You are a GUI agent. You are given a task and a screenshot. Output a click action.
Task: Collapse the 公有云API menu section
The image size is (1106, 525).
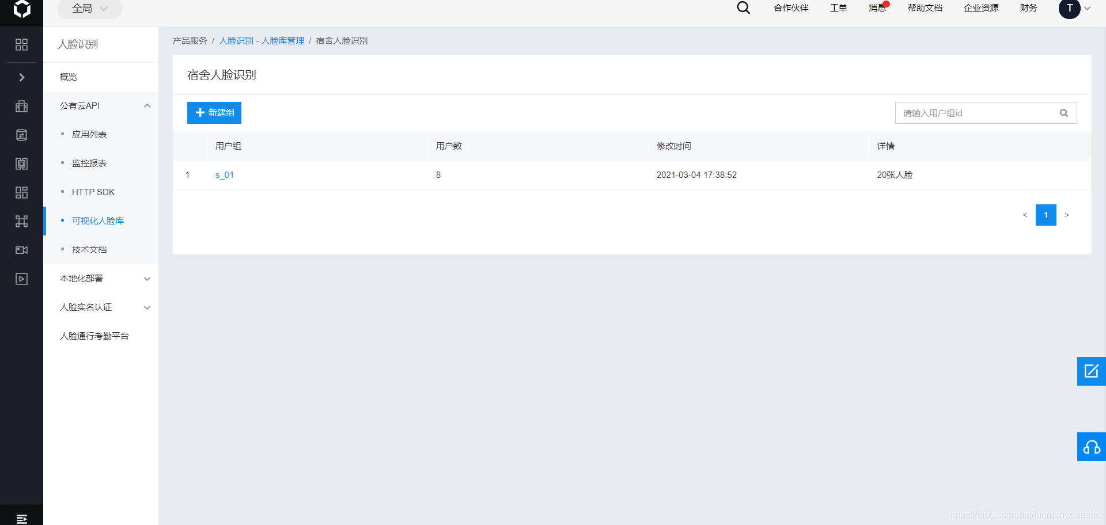pyautogui.click(x=147, y=106)
